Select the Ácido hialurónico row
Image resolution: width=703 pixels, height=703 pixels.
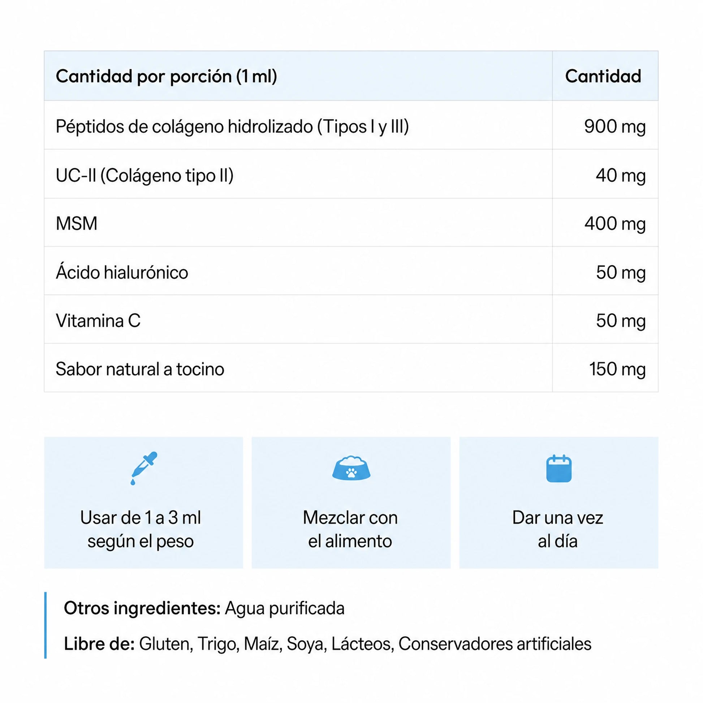[x=351, y=271]
